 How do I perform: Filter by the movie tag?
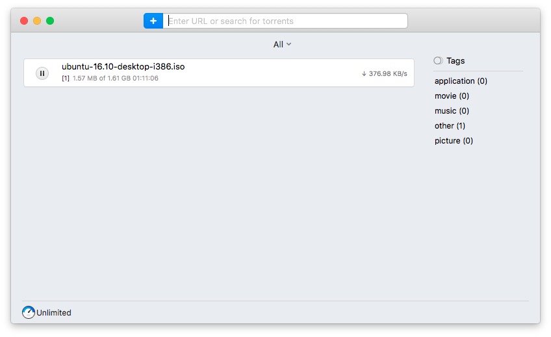(452, 96)
